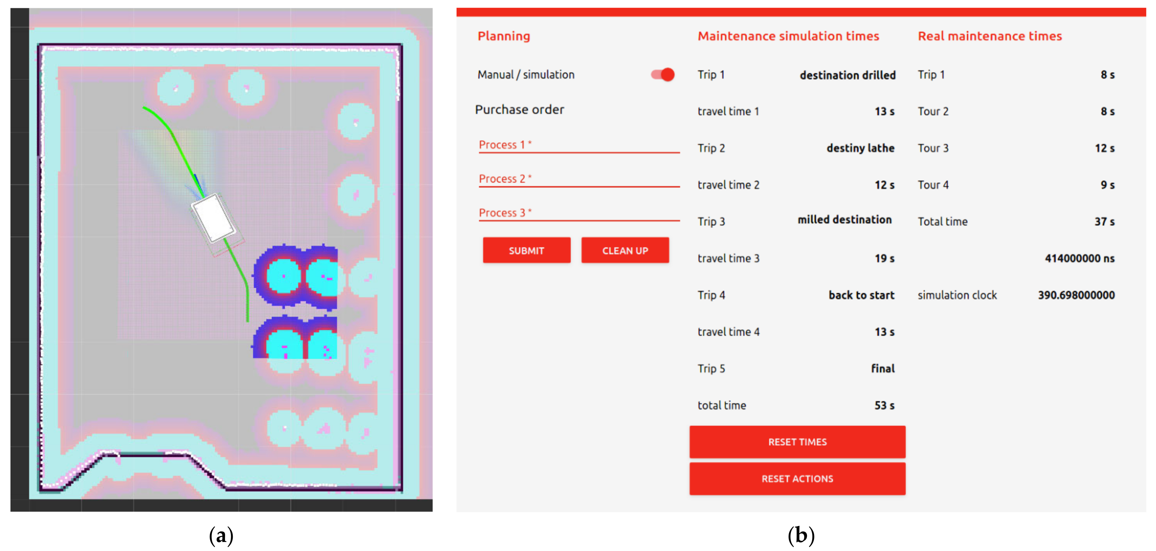This screenshot has height=551, width=1156.
Task: Click the Planning section heading
Action: [x=504, y=36]
